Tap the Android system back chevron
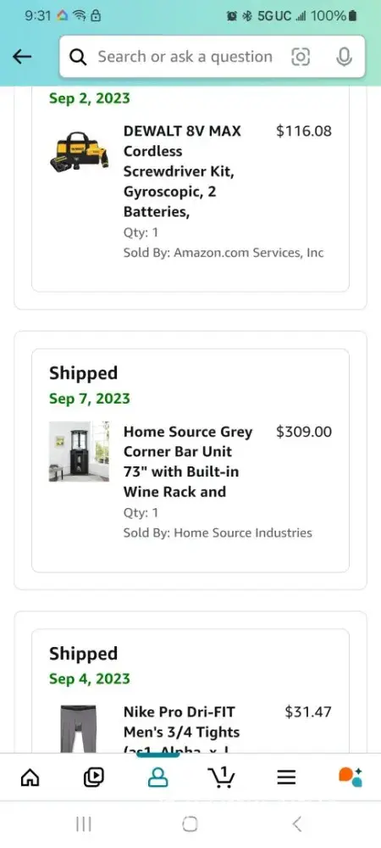Screen dimensions: 381x848 pyautogui.click(x=297, y=824)
